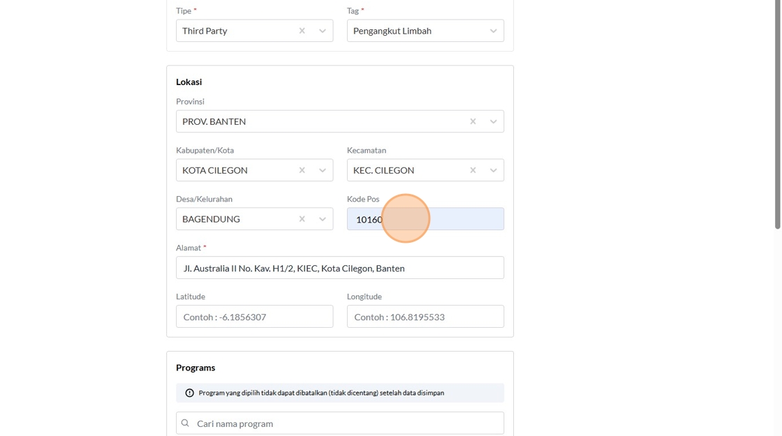The width and height of the screenshot is (782, 436).
Task: Click the Longitude input field
Action: [425, 317]
